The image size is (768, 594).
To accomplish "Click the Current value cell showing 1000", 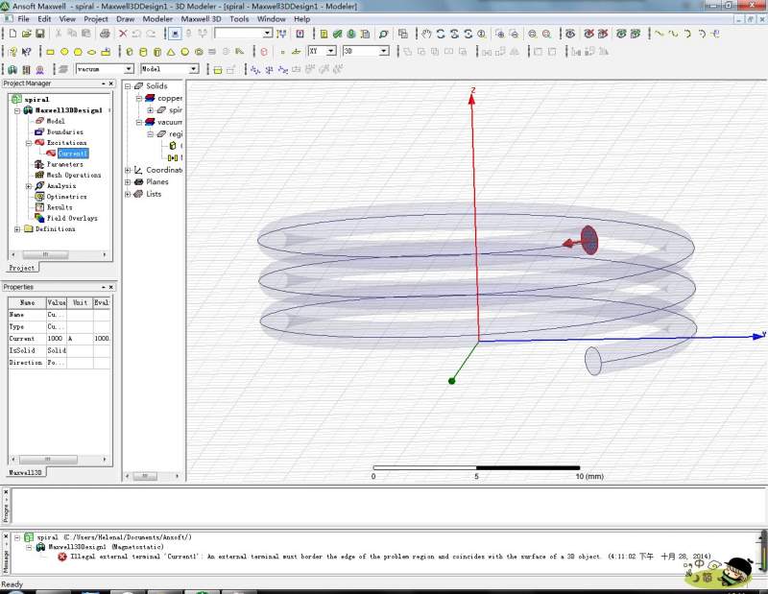I will coord(55,339).
